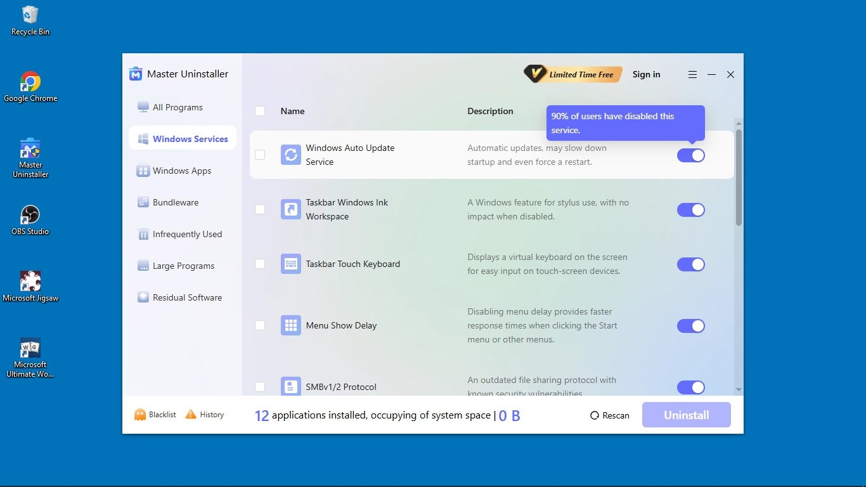Select Large Programs in the sidebar
This screenshot has height=487, width=866.
183,266
